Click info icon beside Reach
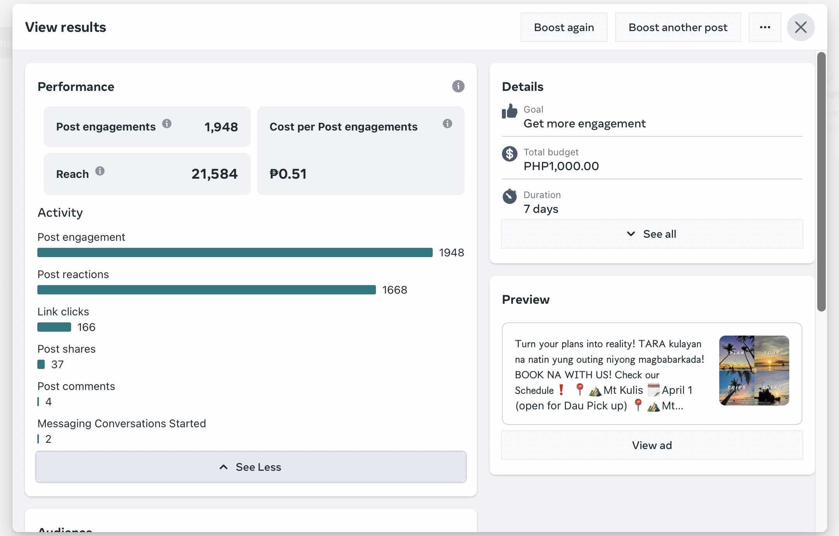The width and height of the screenshot is (839, 536). point(100,171)
